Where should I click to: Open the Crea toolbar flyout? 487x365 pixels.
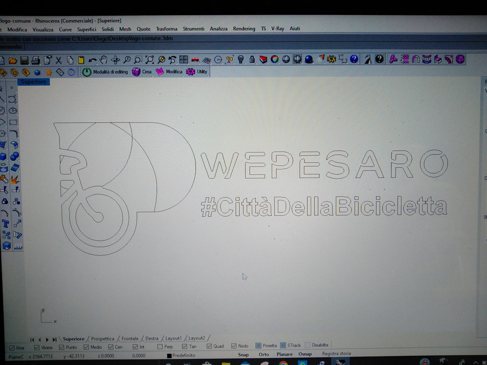point(142,72)
